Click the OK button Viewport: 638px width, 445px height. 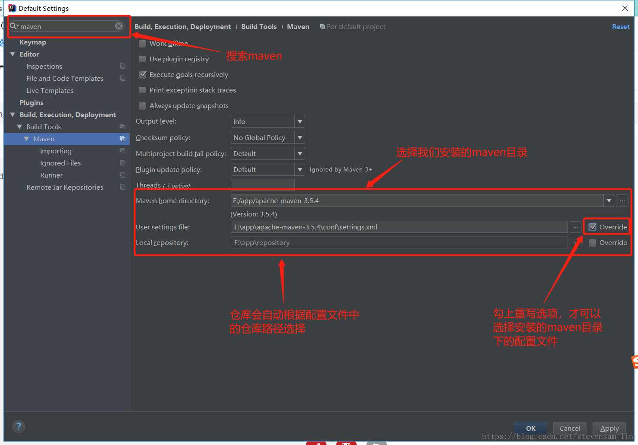(x=530, y=428)
